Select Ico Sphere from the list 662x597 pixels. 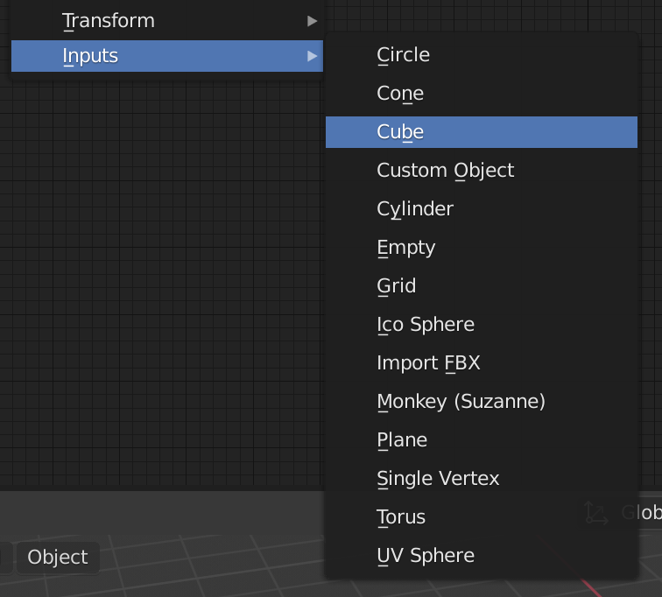point(425,325)
